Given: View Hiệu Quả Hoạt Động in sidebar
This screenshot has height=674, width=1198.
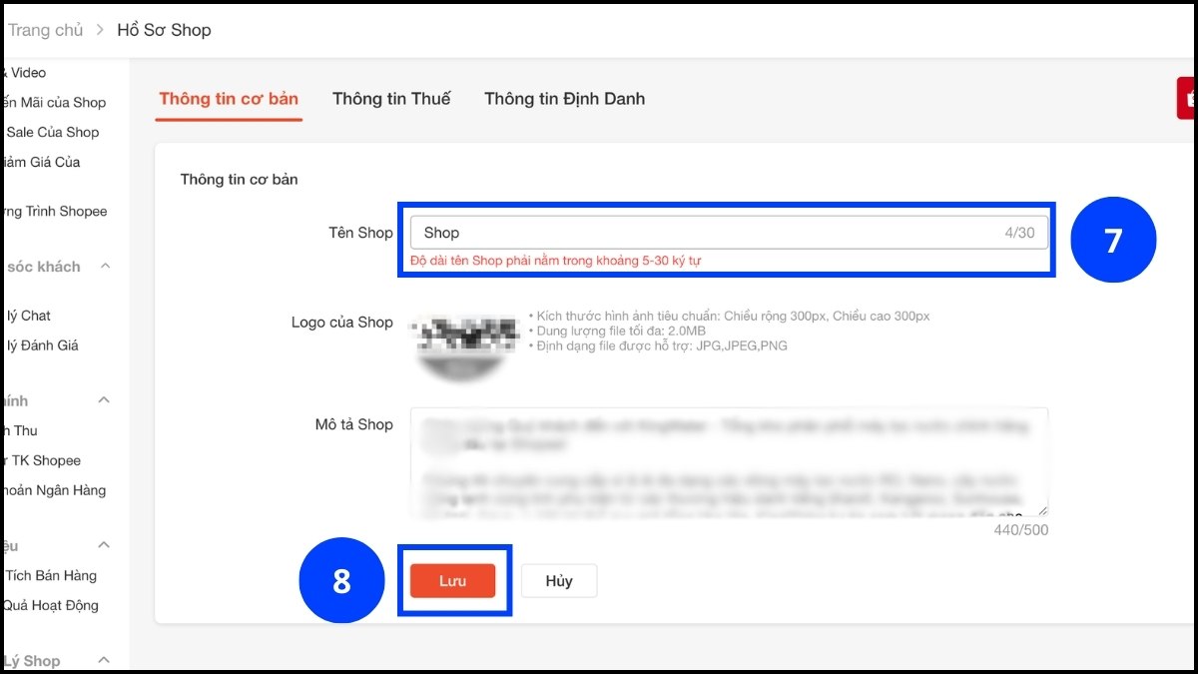Looking at the screenshot, I should pyautogui.click(x=50, y=605).
